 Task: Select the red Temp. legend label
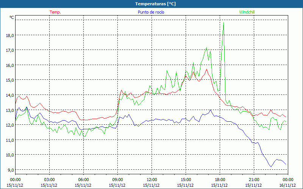click(55, 12)
